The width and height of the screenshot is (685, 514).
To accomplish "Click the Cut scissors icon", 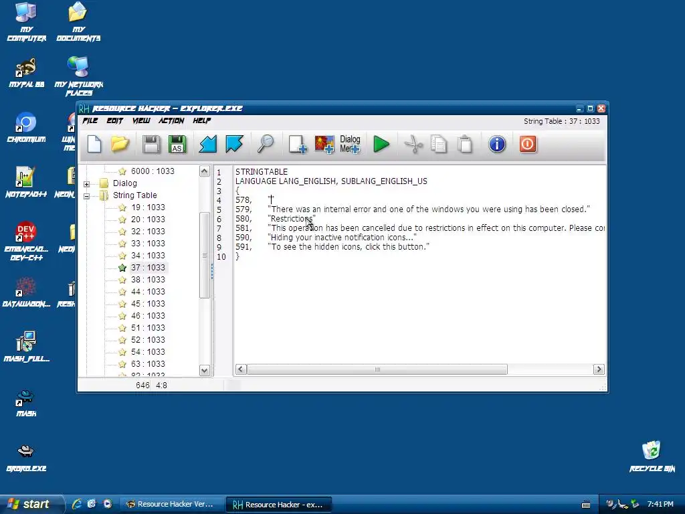I will point(413,145).
